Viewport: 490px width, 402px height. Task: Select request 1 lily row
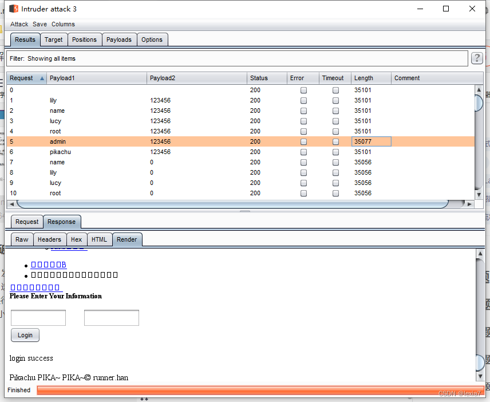[x=240, y=100]
